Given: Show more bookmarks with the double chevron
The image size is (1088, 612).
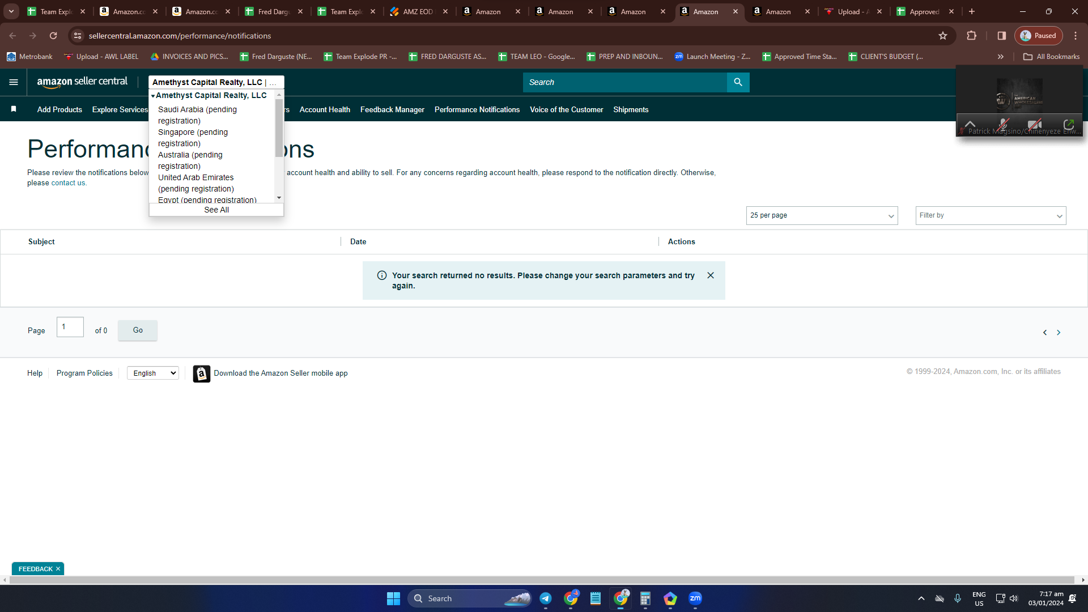Looking at the screenshot, I should [1001, 57].
